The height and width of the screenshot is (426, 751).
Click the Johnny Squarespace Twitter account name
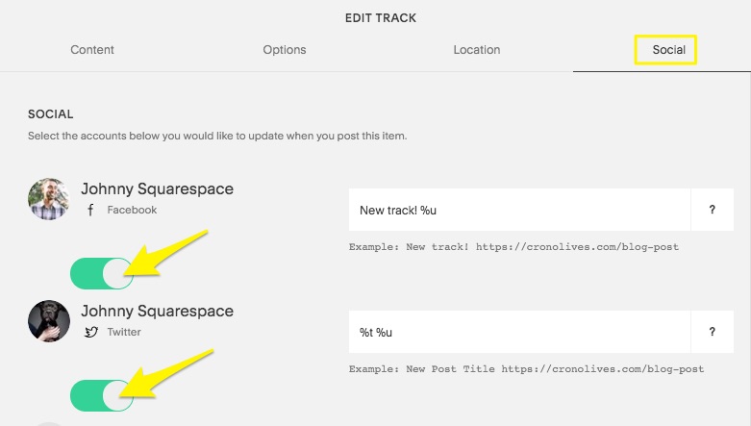[x=157, y=312]
